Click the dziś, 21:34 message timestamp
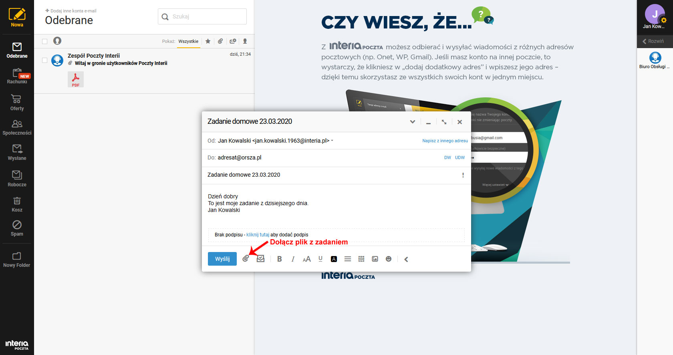 click(x=240, y=54)
